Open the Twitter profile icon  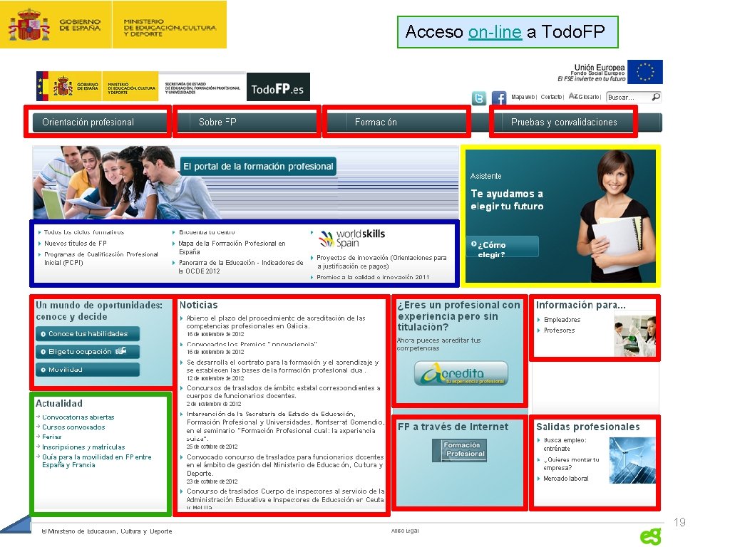[x=479, y=97]
